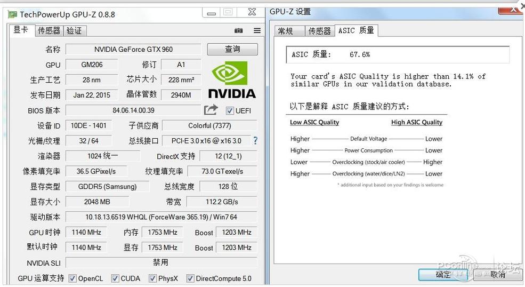Click the pixel fillrate 36.5 GPixel/s field

pos(96,171)
